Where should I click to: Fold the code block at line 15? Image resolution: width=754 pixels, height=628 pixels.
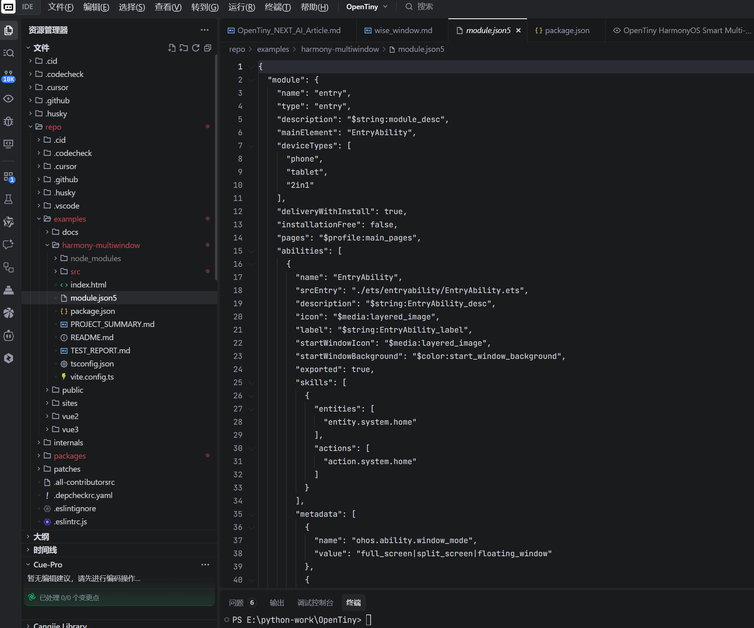[x=251, y=251]
